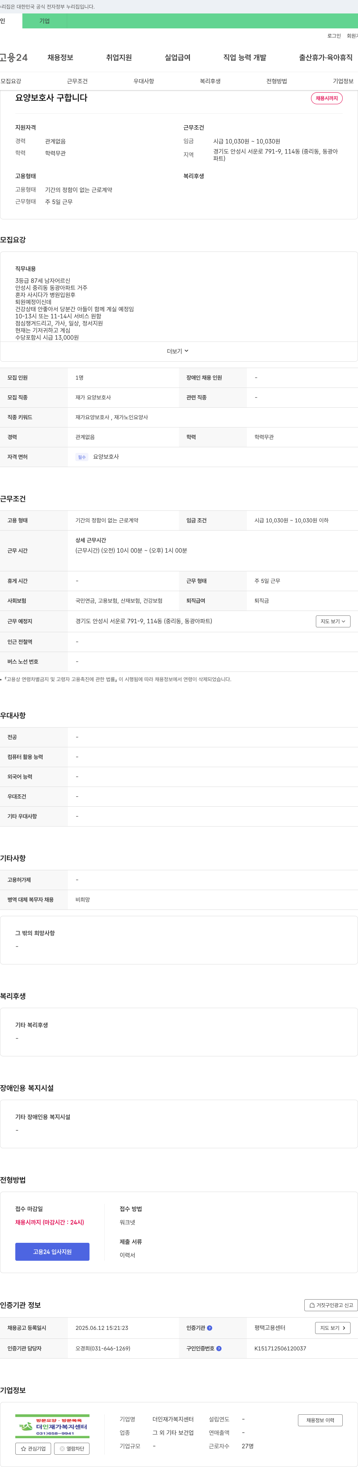Open the 채용정보 menu
Screen dimensions: 358x1467
tap(60, 58)
